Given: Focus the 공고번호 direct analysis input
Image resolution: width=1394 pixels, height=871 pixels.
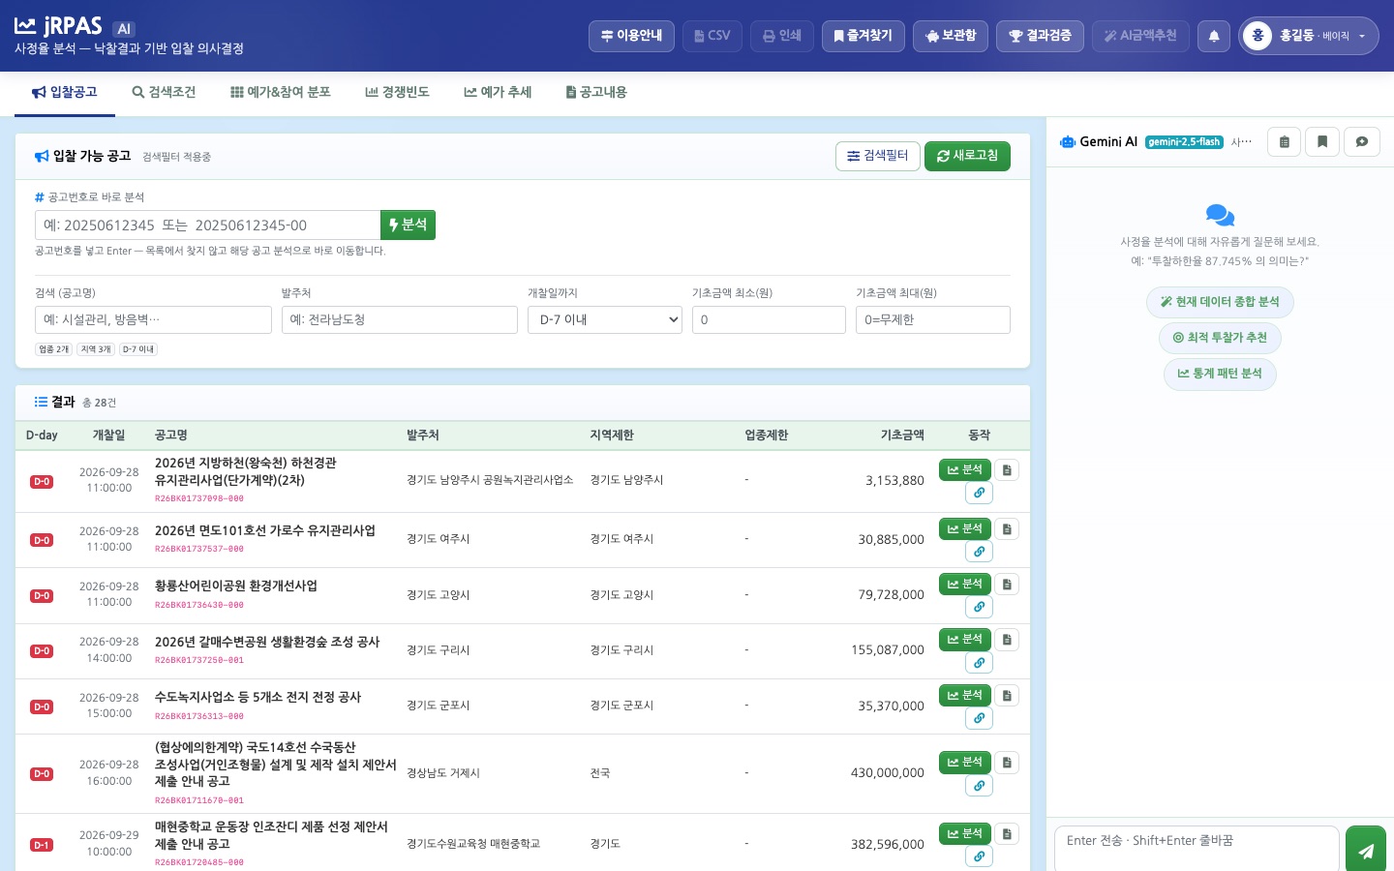Looking at the screenshot, I should click(x=207, y=225).
